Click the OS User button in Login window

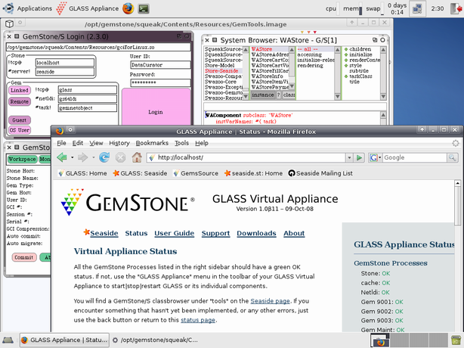(20, 130)
